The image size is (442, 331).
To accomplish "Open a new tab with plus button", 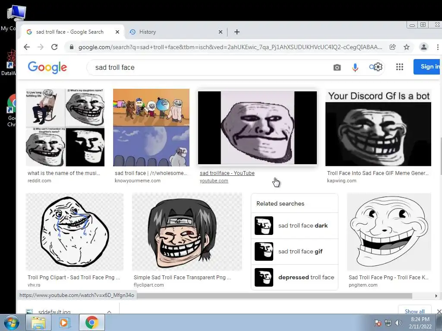I will 237,32.
